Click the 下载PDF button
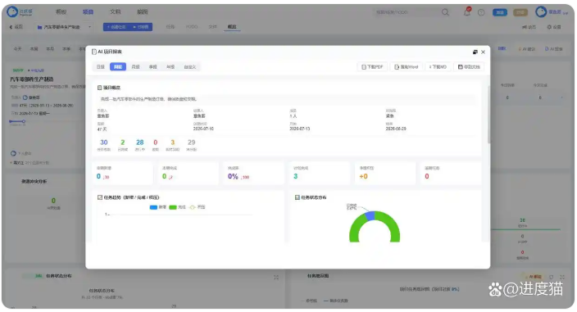This screenshot has width=577, height=312. [x=372, y=67]
